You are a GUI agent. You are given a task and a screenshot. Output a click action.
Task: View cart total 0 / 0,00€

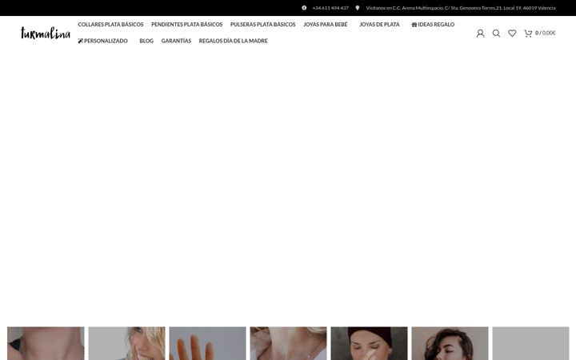tap(546, 33)
